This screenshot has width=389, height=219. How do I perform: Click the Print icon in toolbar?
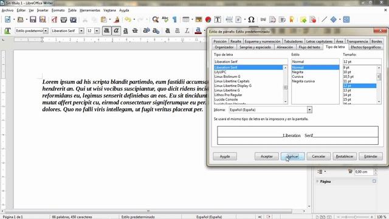tap(64, 19)
